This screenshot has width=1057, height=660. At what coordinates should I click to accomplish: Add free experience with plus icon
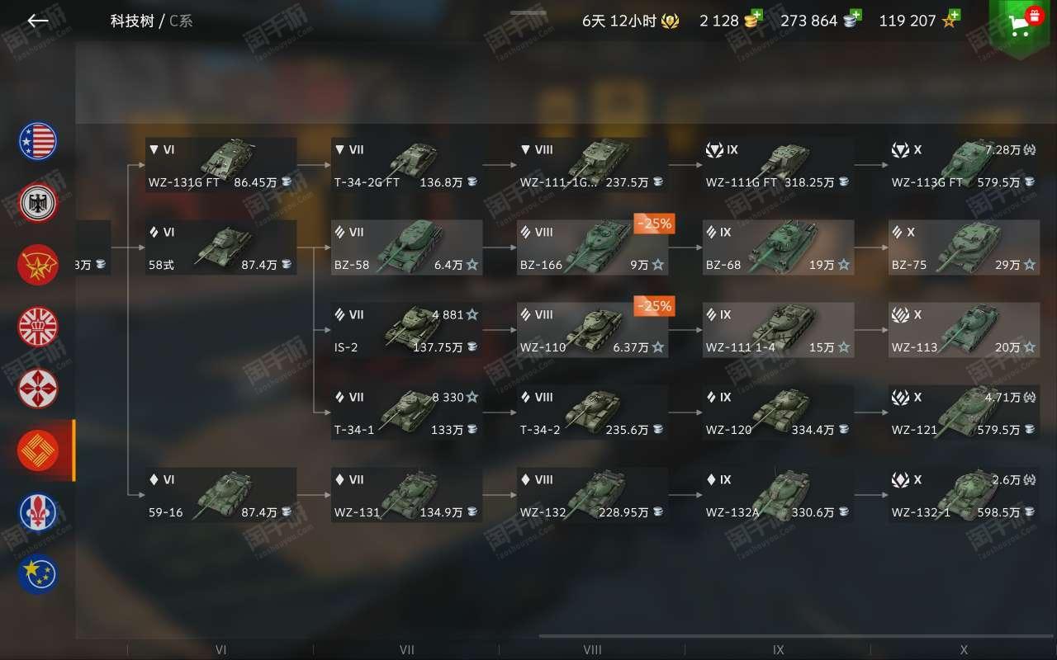point(955,15)
